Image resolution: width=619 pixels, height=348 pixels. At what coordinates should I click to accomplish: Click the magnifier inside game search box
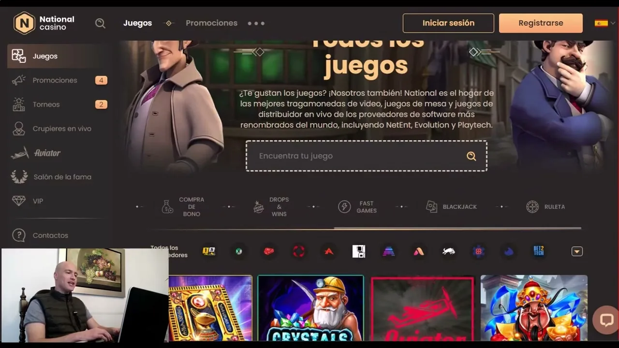471,156
